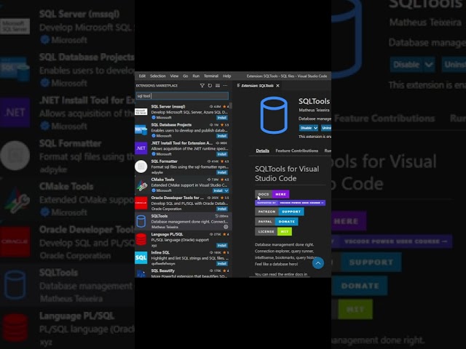The image size is (466, 349).
Task: Select the SQL Formatter extension title
Action: [164, 161]
